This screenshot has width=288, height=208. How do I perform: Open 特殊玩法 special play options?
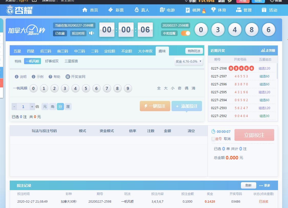pyautogui.click(x=194, y=51)
